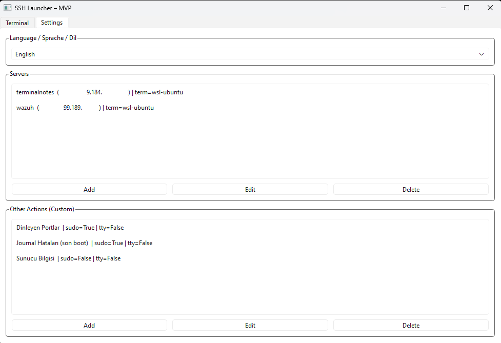501x343 pixels.
Task: Open the English language combo box
Action: click(249, 54)
